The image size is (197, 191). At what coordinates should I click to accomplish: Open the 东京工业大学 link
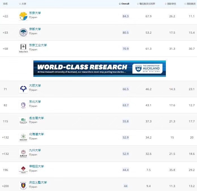[38, 45]
